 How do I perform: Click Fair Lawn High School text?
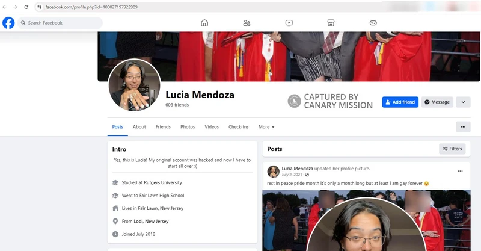click(x=161, y=196)
